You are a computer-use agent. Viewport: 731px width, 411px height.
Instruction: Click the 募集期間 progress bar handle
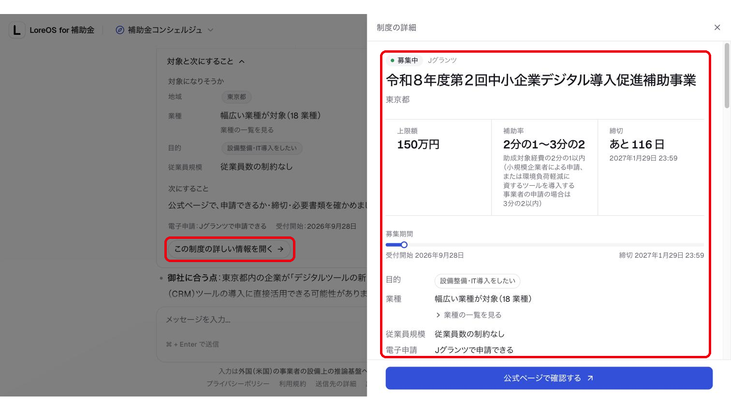coord(404,245)
